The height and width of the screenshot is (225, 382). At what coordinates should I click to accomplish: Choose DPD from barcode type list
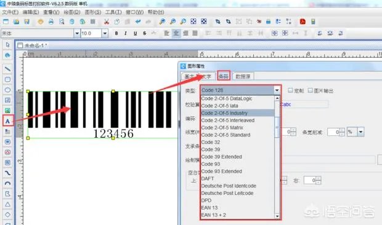coord(238,200)
